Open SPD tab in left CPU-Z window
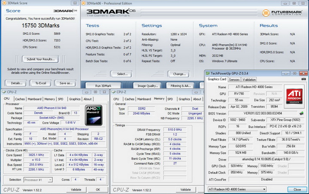Screen dimensions: 309x194 (61, 99)
